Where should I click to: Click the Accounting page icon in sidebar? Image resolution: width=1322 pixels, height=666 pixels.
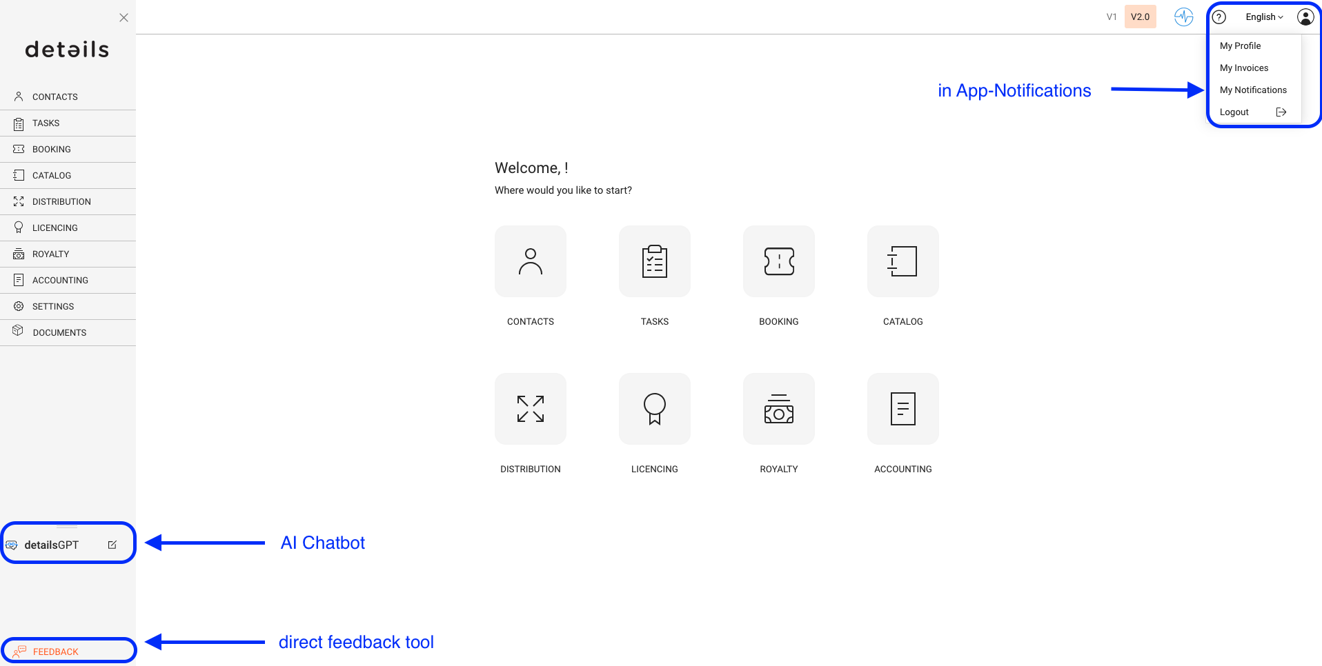coord(19,280)
